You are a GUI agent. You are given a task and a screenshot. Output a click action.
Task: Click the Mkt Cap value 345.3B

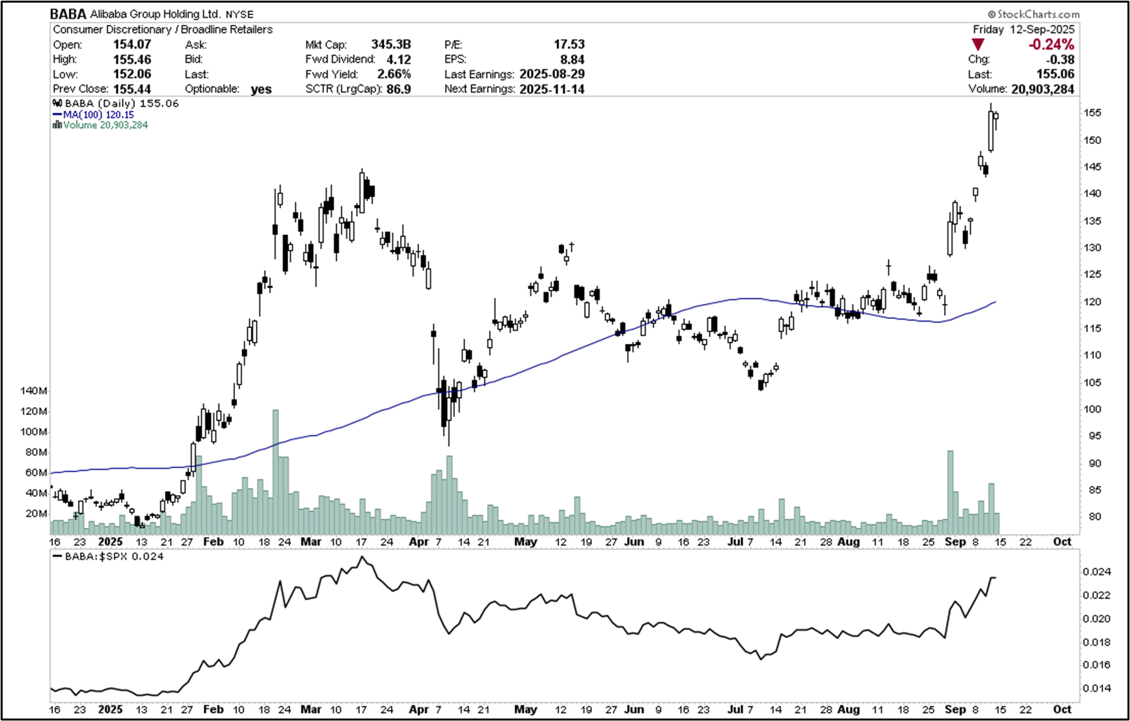coord(391,45)
